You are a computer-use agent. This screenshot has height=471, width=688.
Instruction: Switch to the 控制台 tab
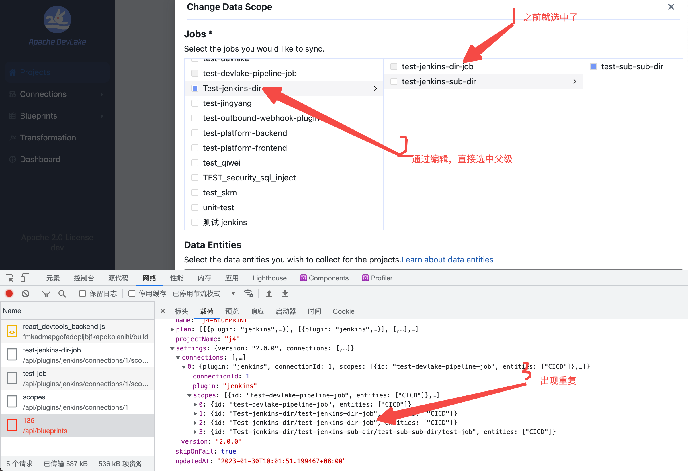(84, 278)
